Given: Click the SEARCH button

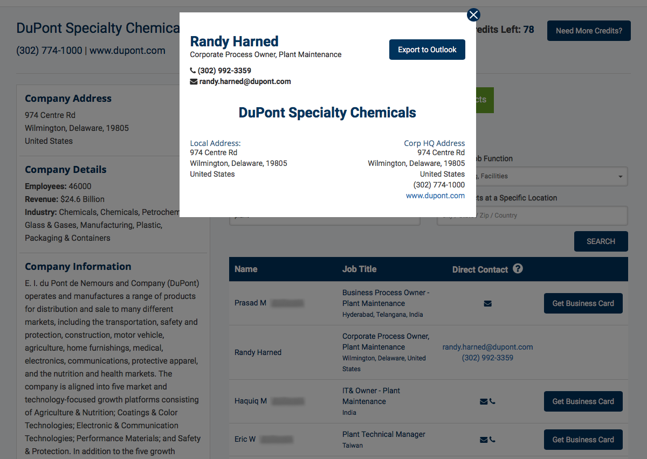Looking at the screenshot, I should coord(601,241).
